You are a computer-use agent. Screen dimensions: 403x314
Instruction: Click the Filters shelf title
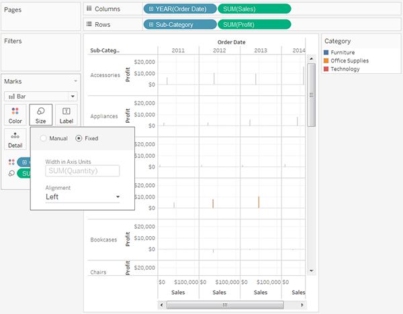click(13, 41)
